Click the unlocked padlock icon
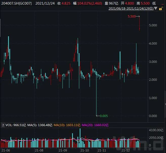This screenshot has height=153, width=166. click(x=161, y=9)
